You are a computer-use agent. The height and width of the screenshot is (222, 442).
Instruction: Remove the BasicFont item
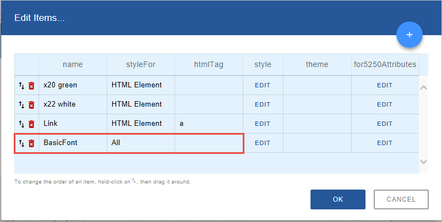point(31,143)
